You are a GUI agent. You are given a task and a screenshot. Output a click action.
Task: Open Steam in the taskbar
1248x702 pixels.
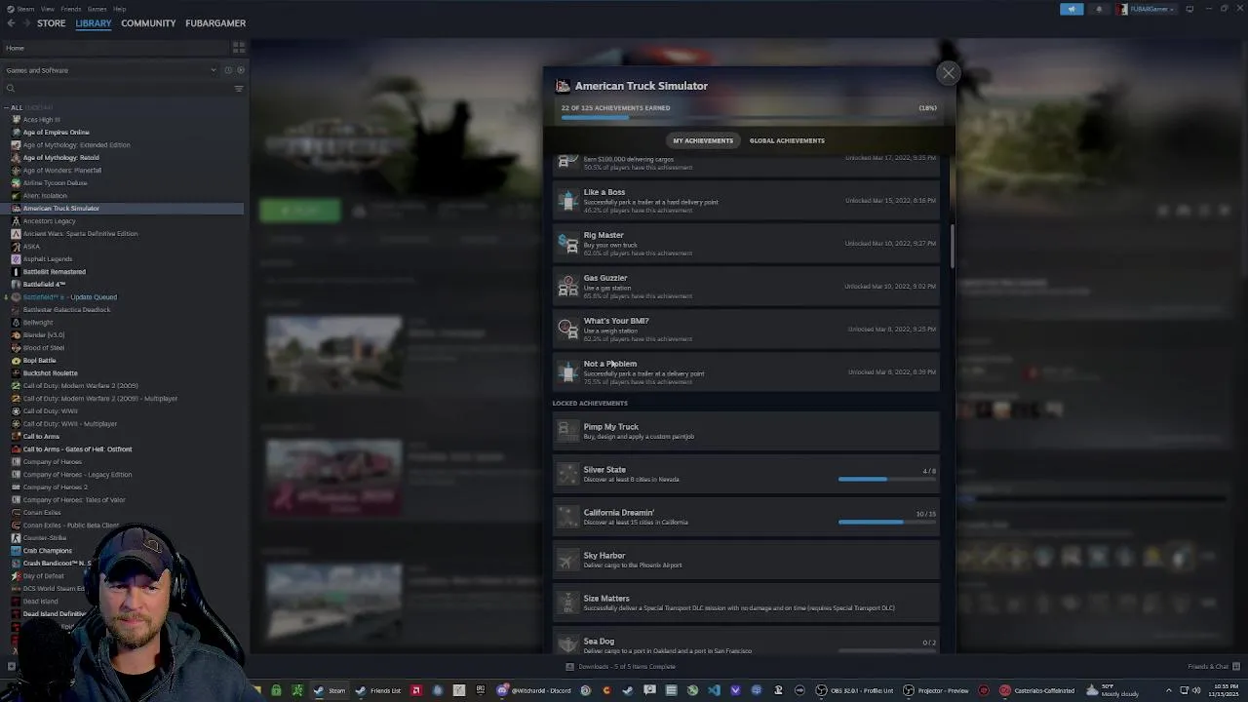329,690
